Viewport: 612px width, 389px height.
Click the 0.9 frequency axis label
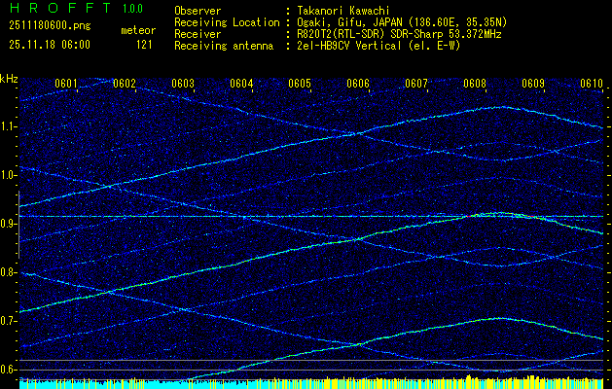tap(9, 224)
